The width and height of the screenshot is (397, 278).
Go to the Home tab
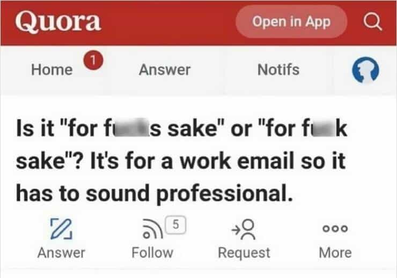coord(52,70)
